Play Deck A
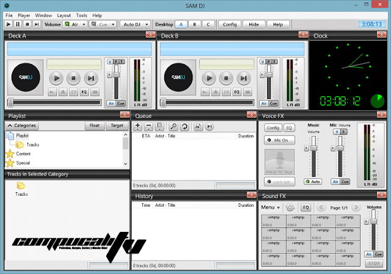The image size is (391, 274). click(x=56, y=78)
